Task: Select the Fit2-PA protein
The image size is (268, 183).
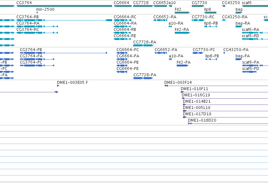Action: tap(182, 66)
